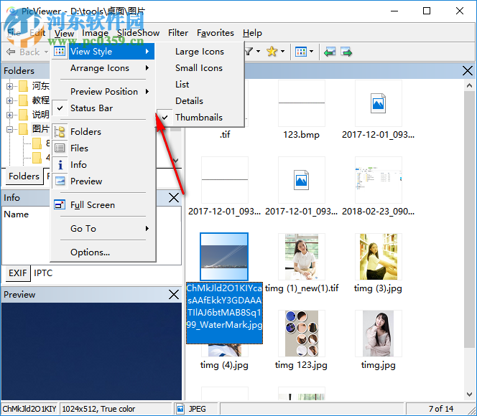
Task: Close the Info panel
Action: click(x=173, y=198)
